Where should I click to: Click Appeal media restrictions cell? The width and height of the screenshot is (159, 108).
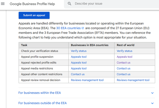44,68
